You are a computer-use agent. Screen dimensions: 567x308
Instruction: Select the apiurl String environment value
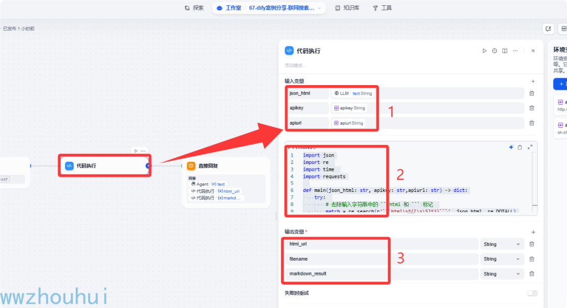(x=349, y=123)
